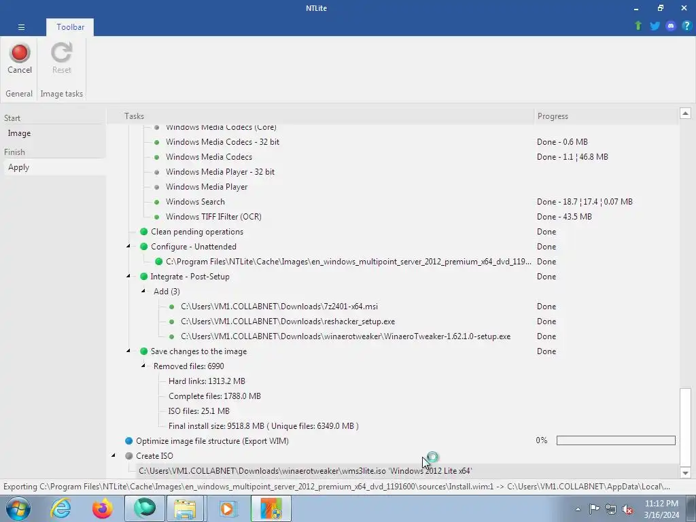This screenshot has height=522, width=696.
Task: Open the Image page in sidebar
Action: [19, 133]
